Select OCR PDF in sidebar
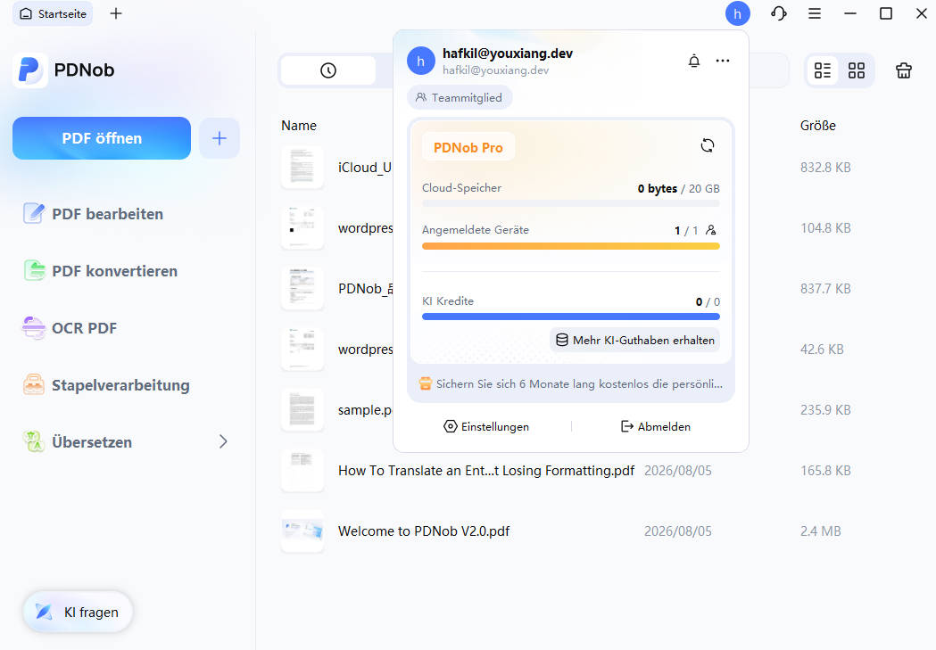Screen dimensions: 936x650 click(70, 328)
